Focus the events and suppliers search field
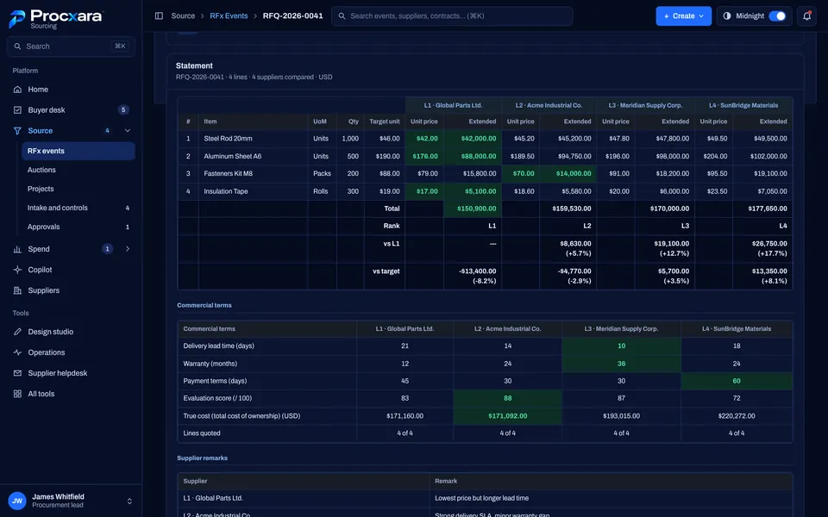Viewport: 828px width, 517px height. [452, 16]
